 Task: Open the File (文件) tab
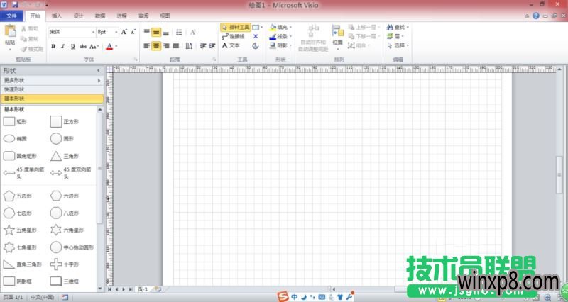point(11,16)
